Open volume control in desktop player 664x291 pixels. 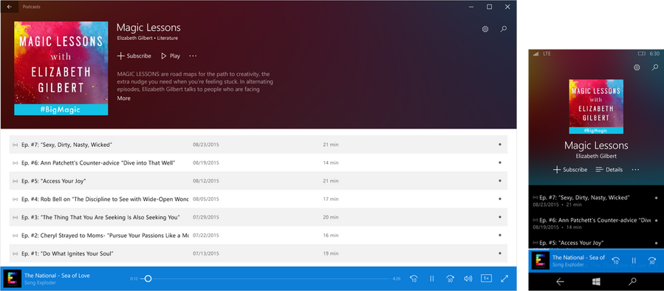tap(468, 278)
